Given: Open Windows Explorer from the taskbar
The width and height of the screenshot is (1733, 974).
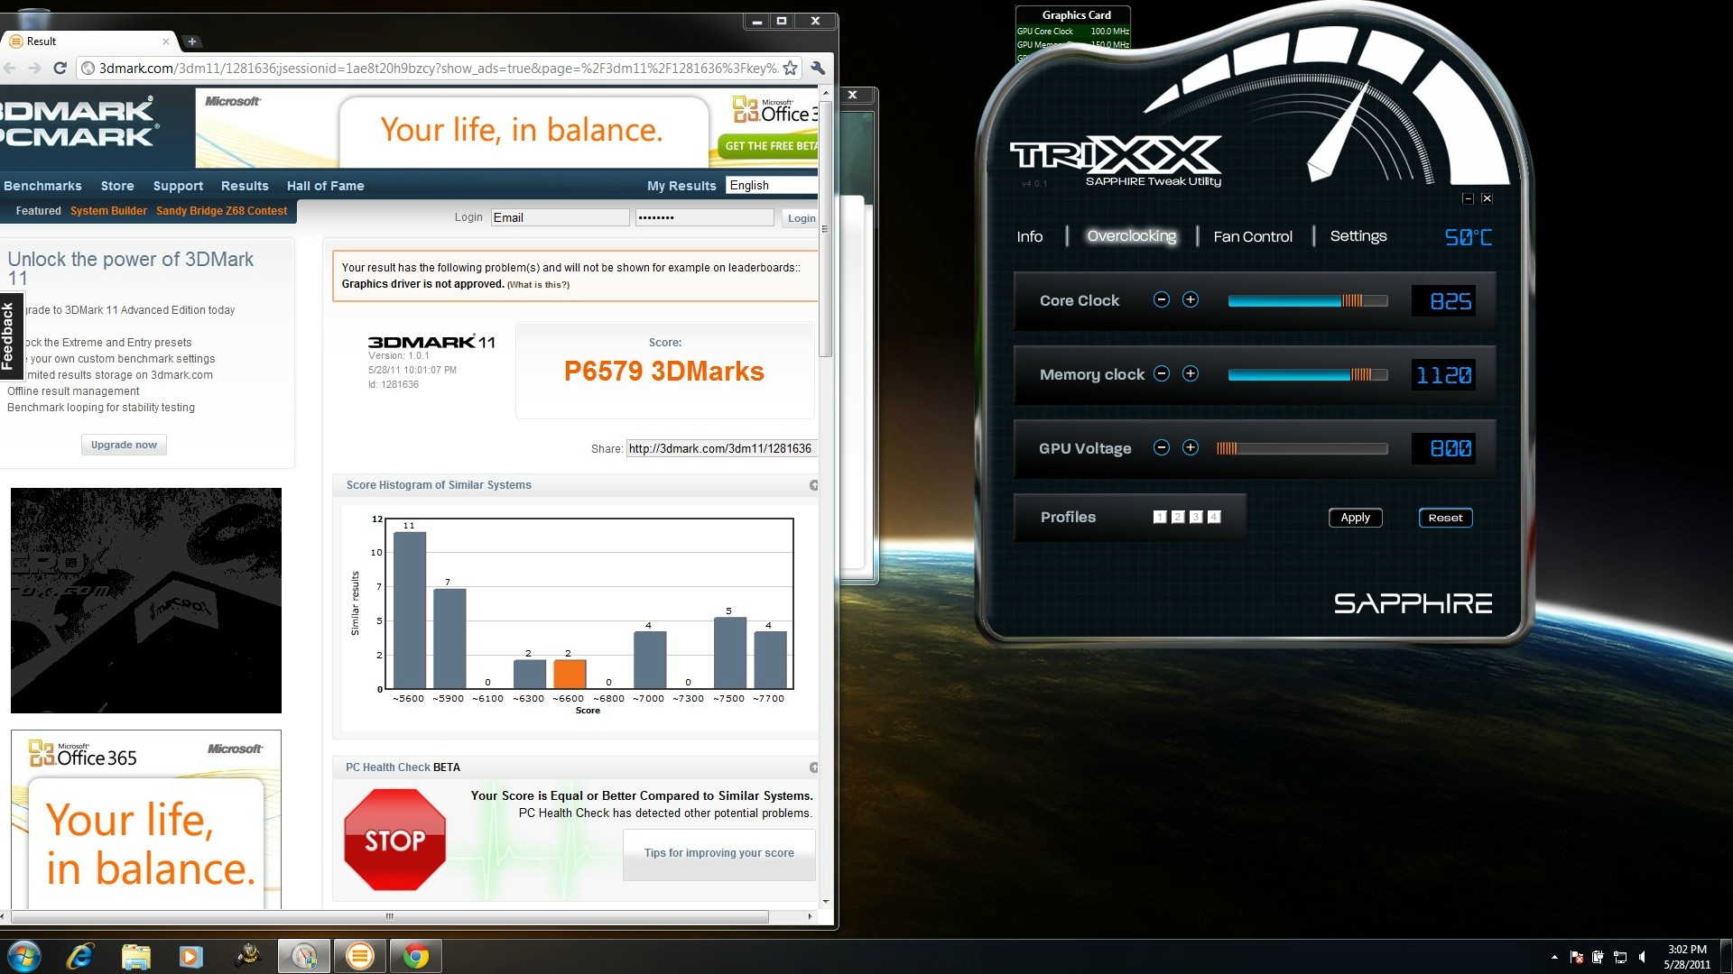Looking at the screenshot, I should 135,956.
